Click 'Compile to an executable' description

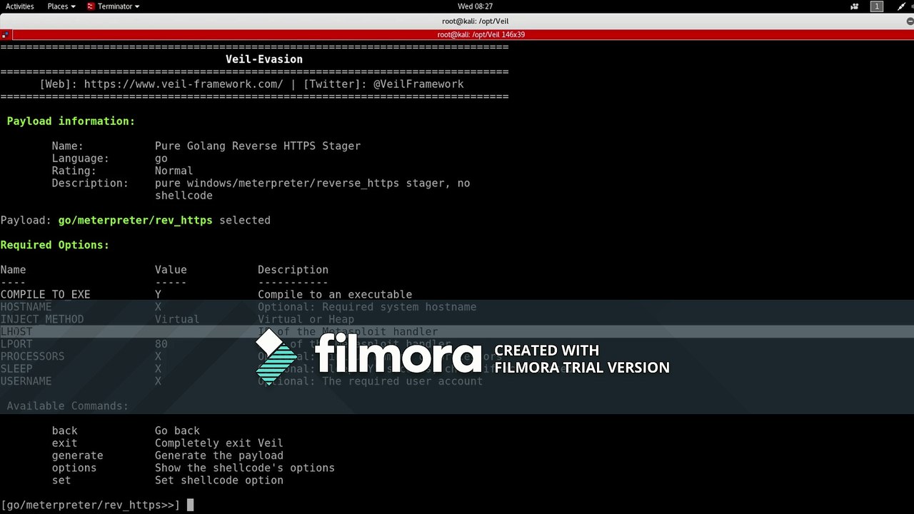point(335,295)
